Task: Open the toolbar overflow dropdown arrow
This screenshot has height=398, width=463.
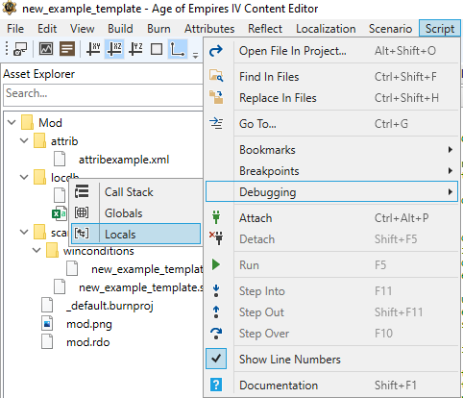Action: click(195, 56)
